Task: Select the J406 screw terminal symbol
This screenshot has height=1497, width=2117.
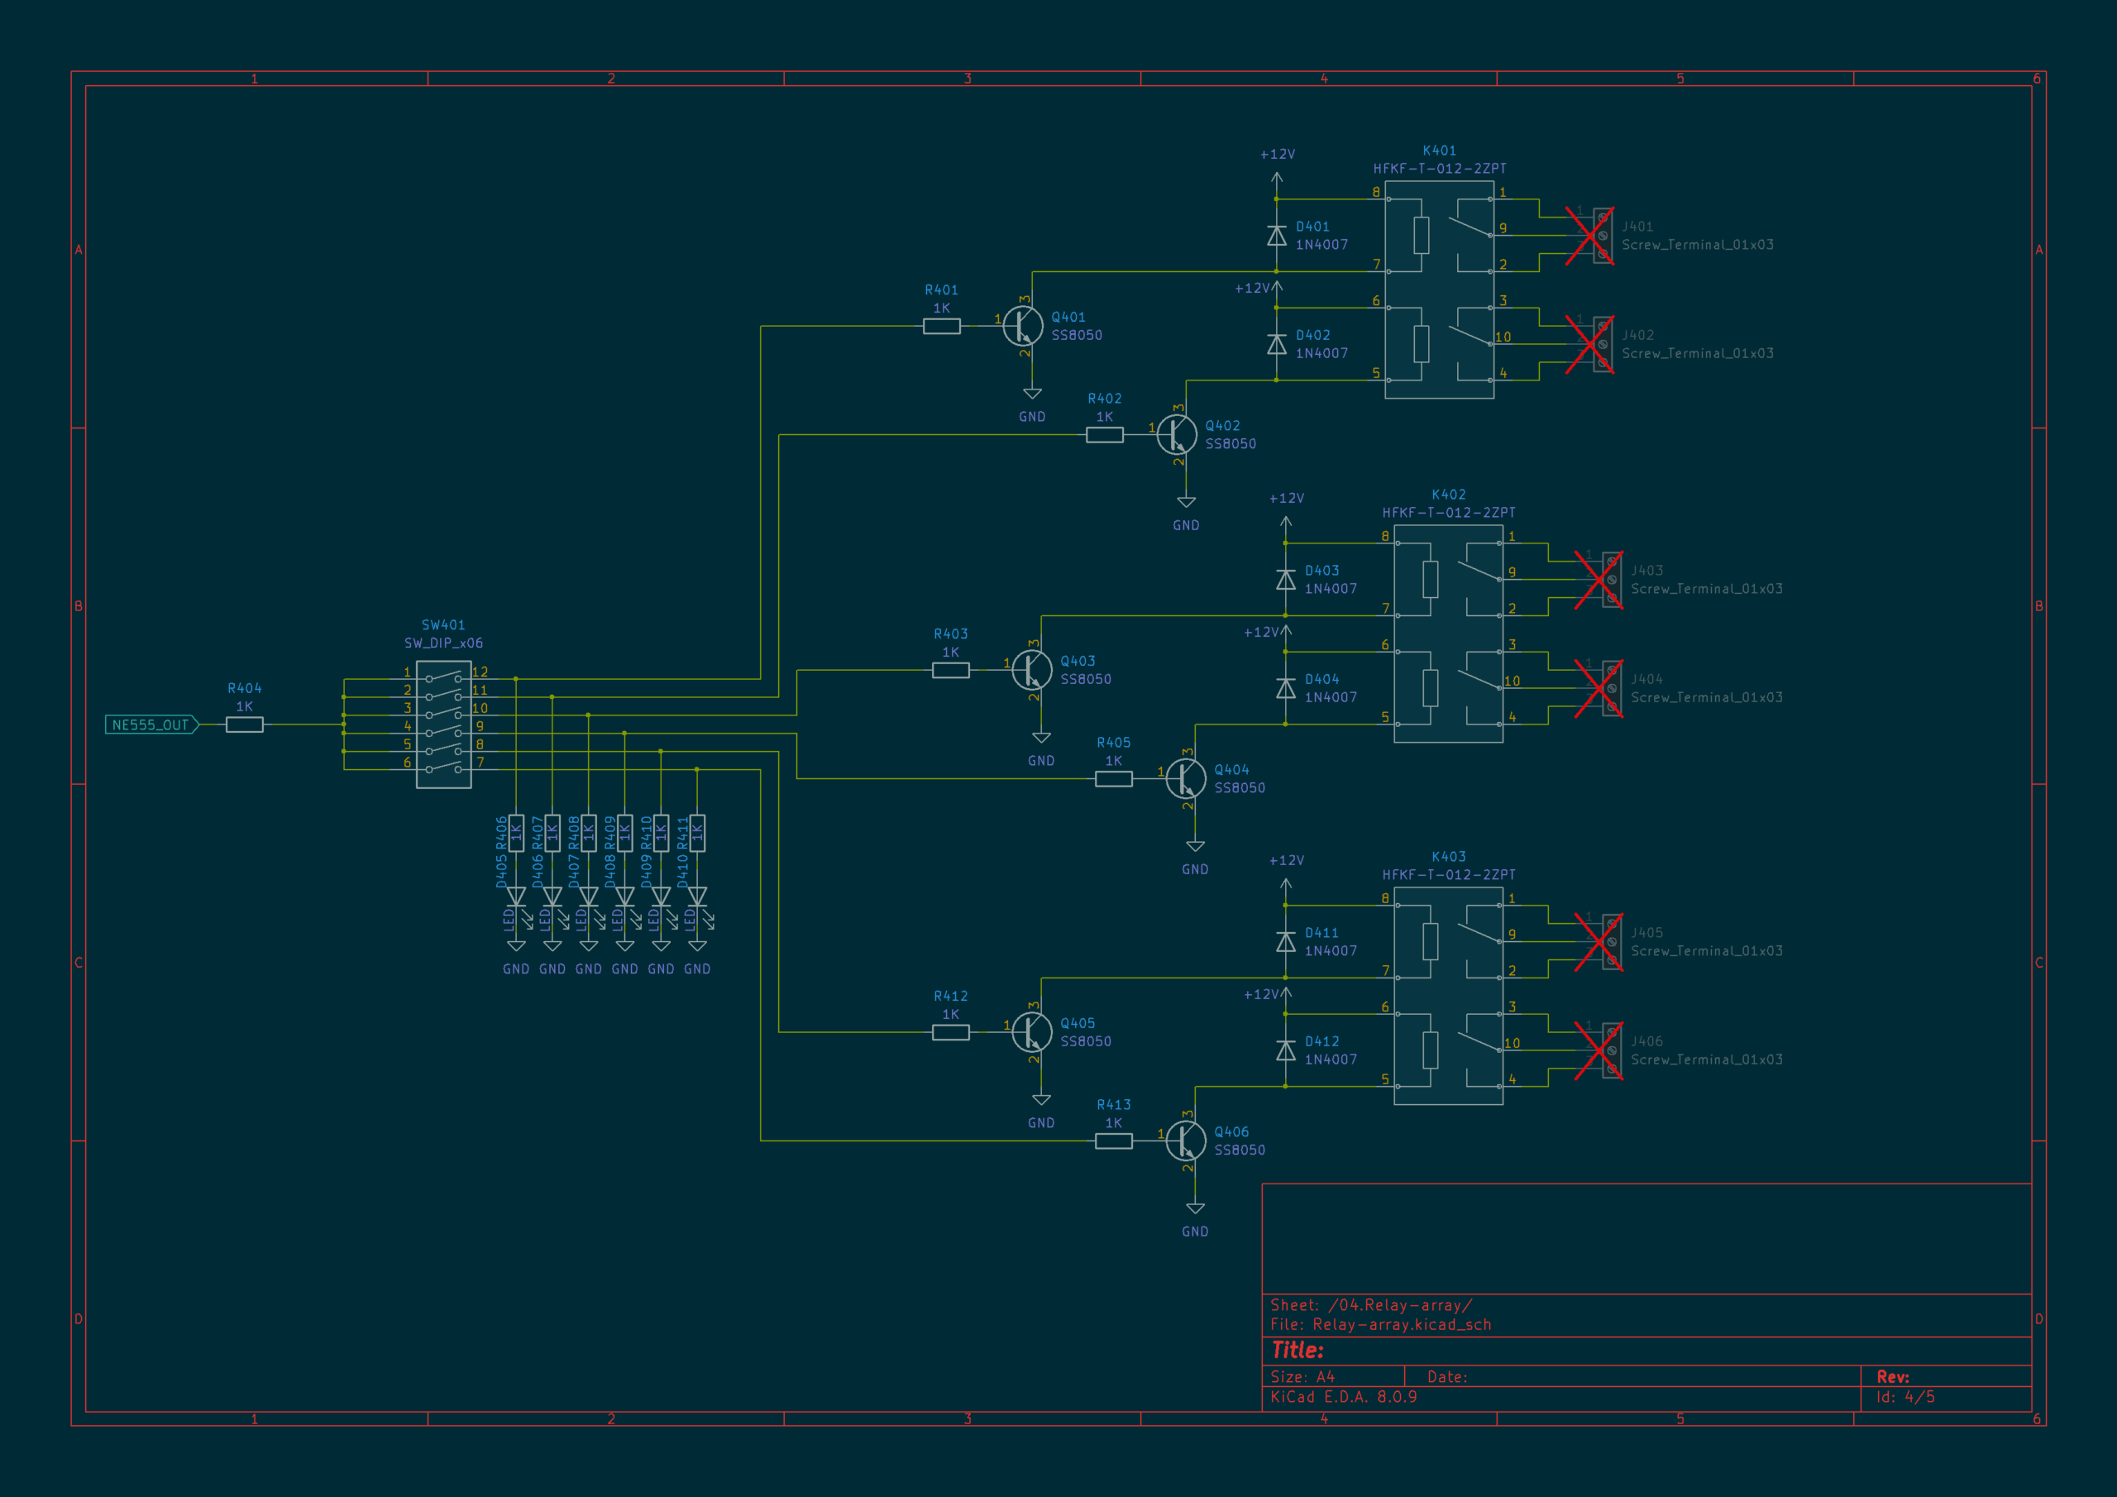Action: 1607,1050
